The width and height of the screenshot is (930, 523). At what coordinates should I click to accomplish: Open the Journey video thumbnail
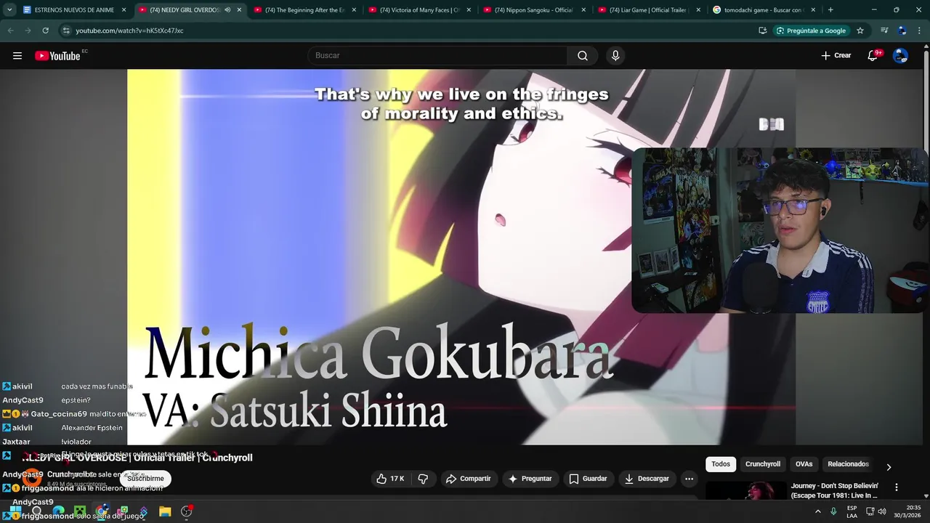point(745,491)
